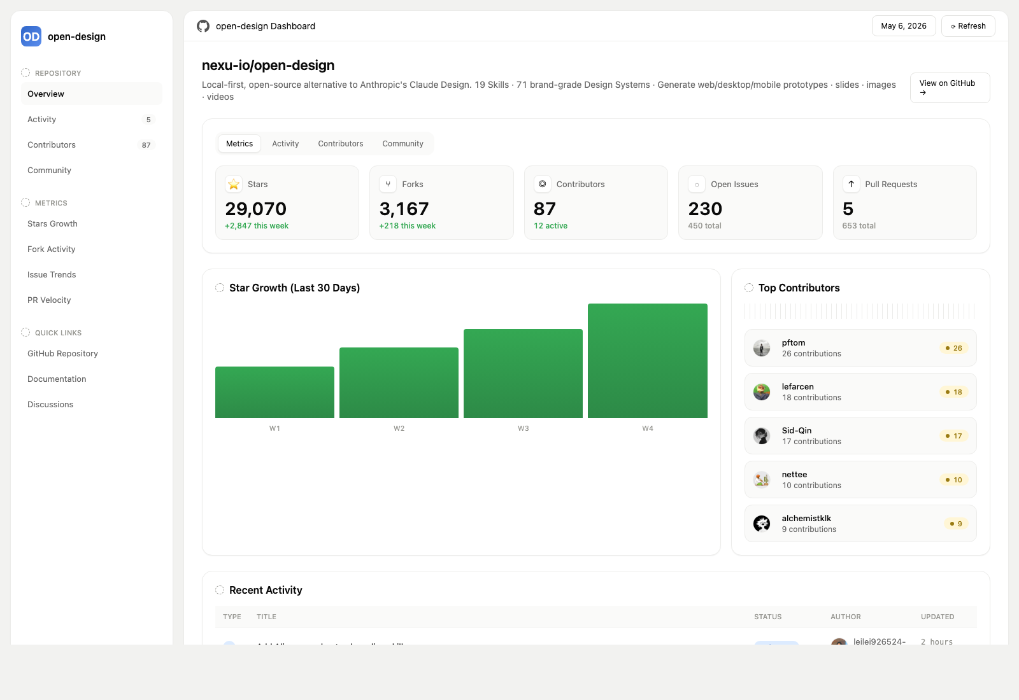
Task: Click the icon beside Star Growth title
Action: click(x=220, y=288)
